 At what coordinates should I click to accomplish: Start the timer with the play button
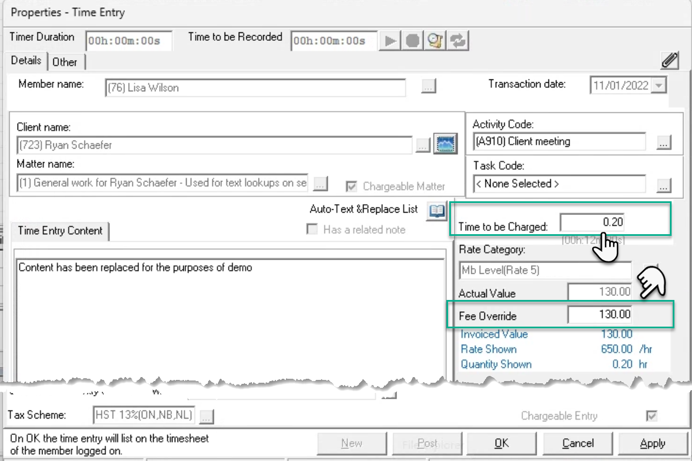[x=390, y=41]
